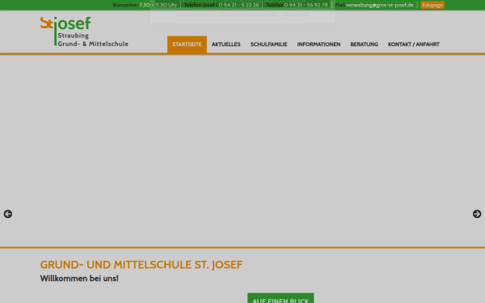Click the heading Grund- und Mittelschule St. Josef
Viewport: 485px width, 303px height.
click(141, 265)
